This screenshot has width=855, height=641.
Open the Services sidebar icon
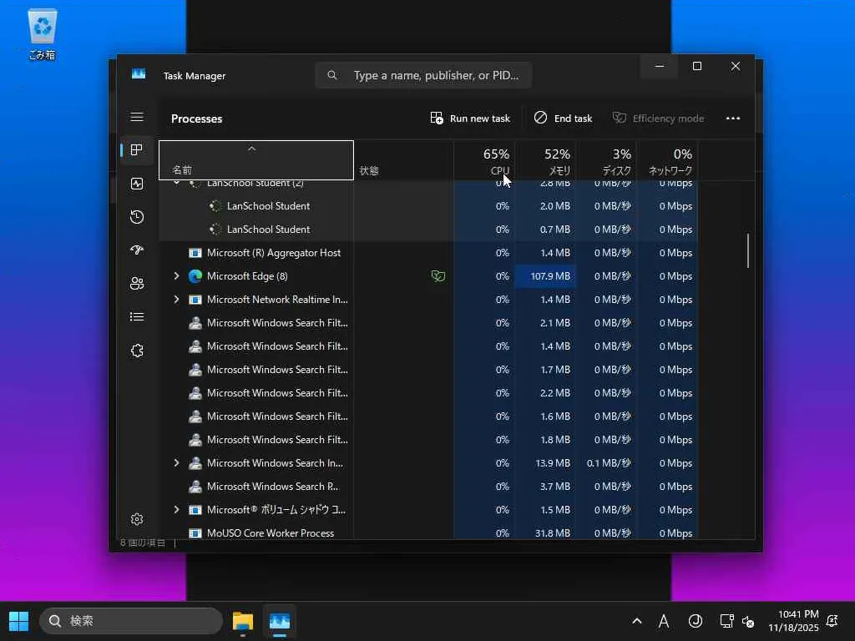point(137,351)
